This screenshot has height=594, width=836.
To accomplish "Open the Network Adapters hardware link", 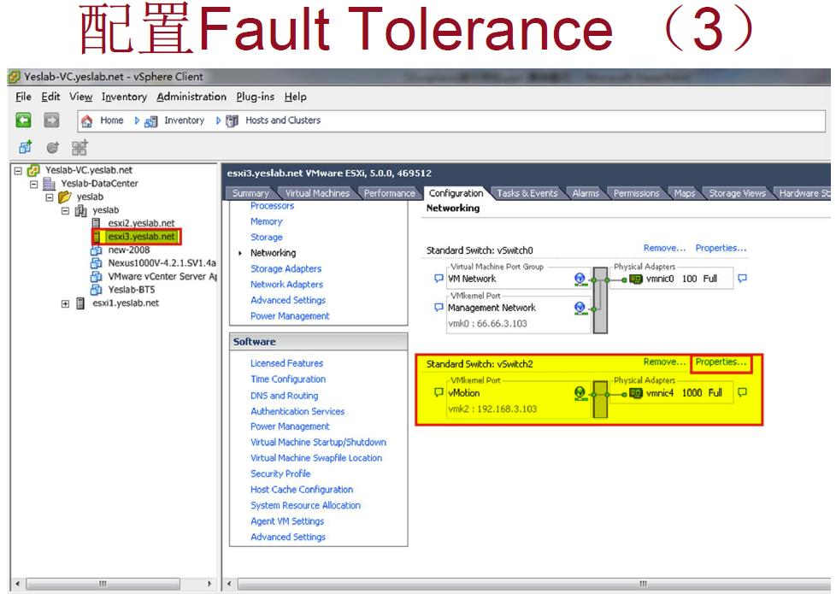I will click(x=287, y=285).
